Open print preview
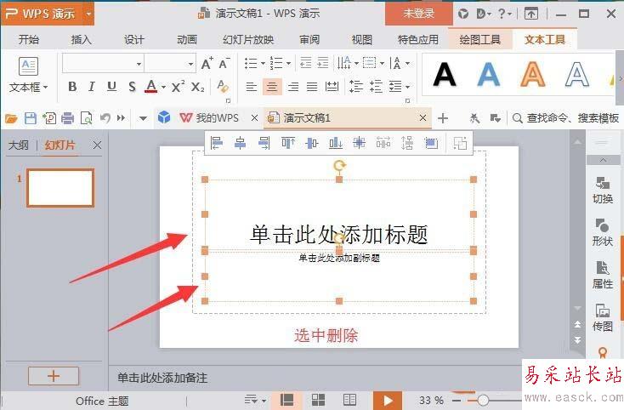 pos(87,118)
